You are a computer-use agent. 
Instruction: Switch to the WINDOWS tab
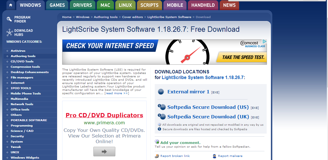(x=30, y=5)
